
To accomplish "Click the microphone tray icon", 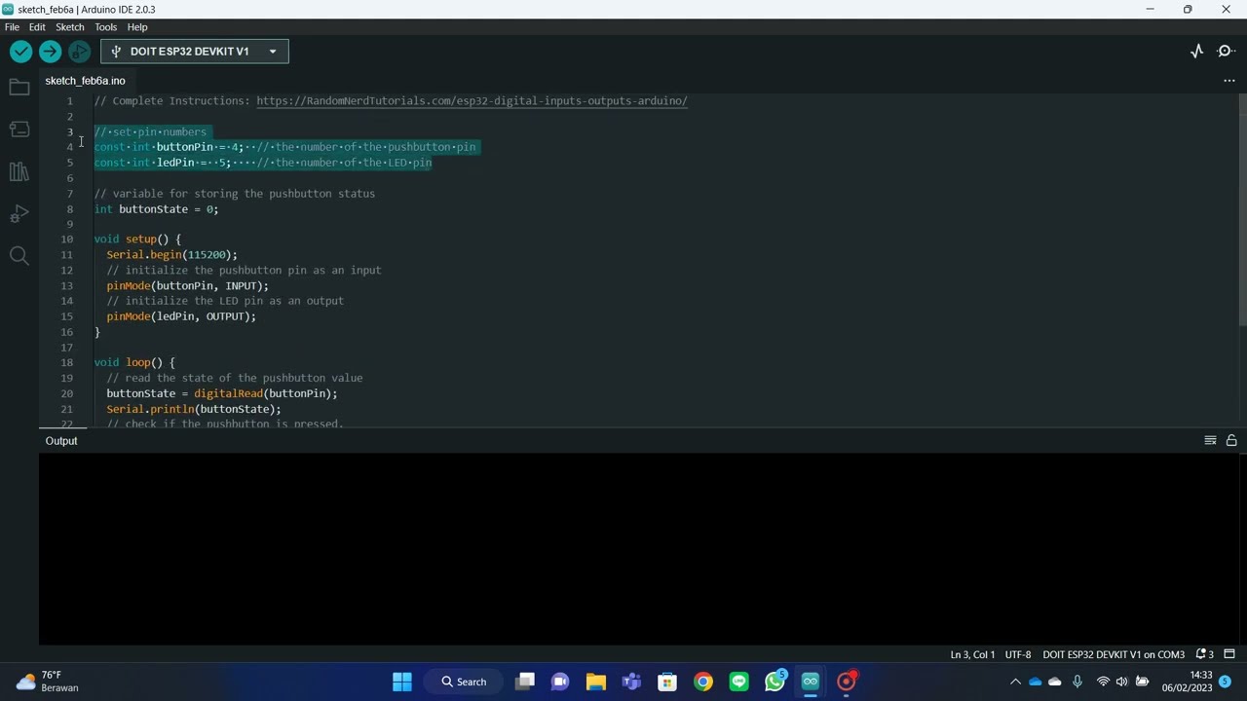I will pyautogui.click(x=1077, y=682).
